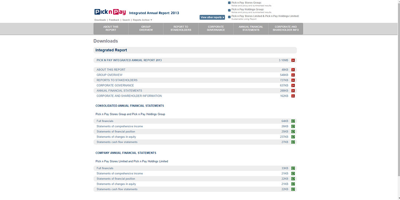Select Corporate and Shareholder Info nav tab
The height and width of the screenshot is (200, 400).
[x=286, y=28]
